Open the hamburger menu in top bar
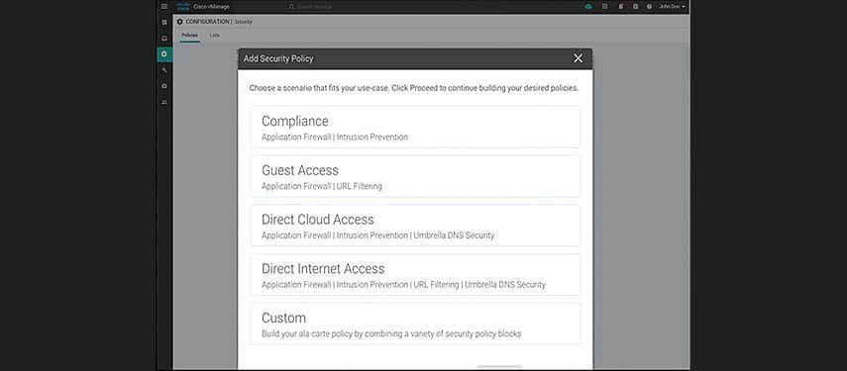The width and height of the screenshot is (847, 371). pos(164,7)
